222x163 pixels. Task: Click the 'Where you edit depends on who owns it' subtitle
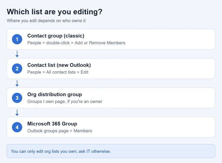click(46, 21)
